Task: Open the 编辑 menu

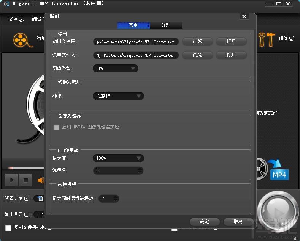Action: click(38, 19)
